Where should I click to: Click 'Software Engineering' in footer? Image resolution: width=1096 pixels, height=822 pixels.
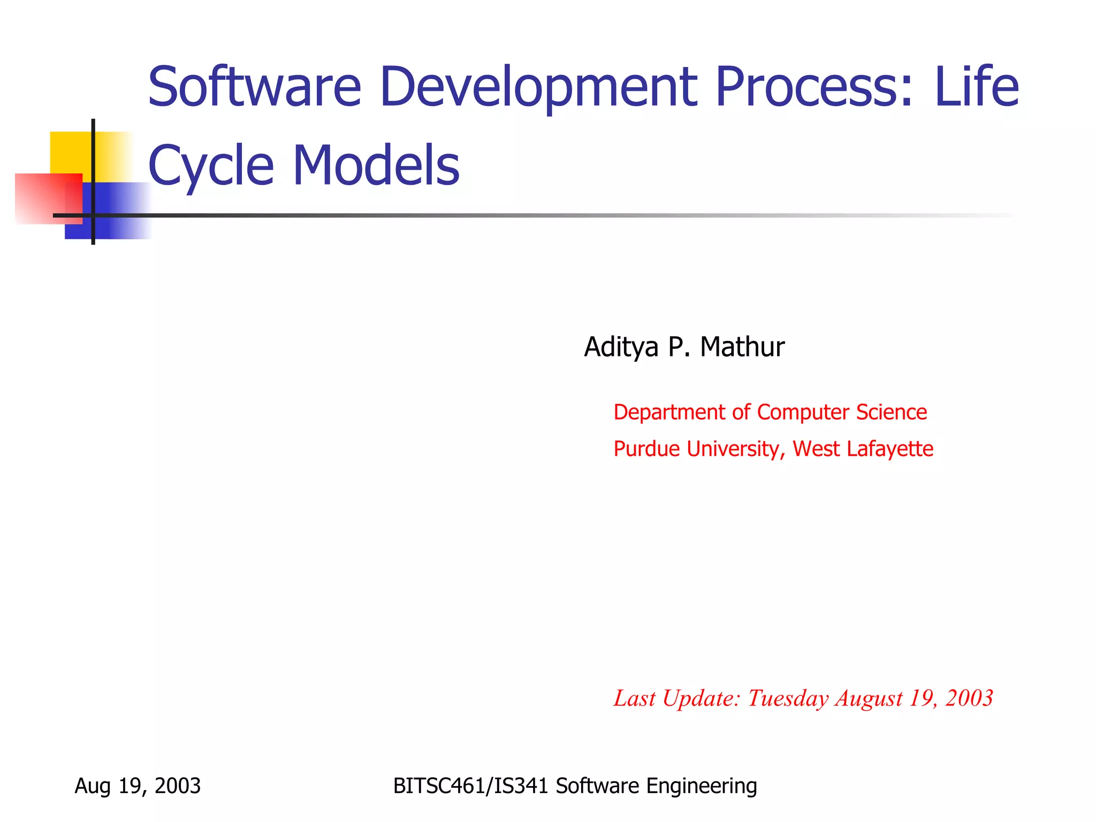(x=656, y=786)
